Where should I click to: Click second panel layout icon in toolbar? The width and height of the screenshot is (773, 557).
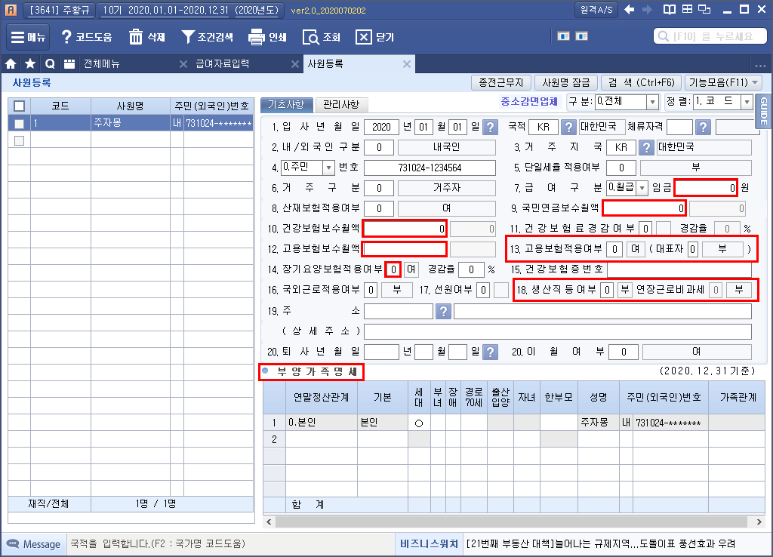click(582, 36)
